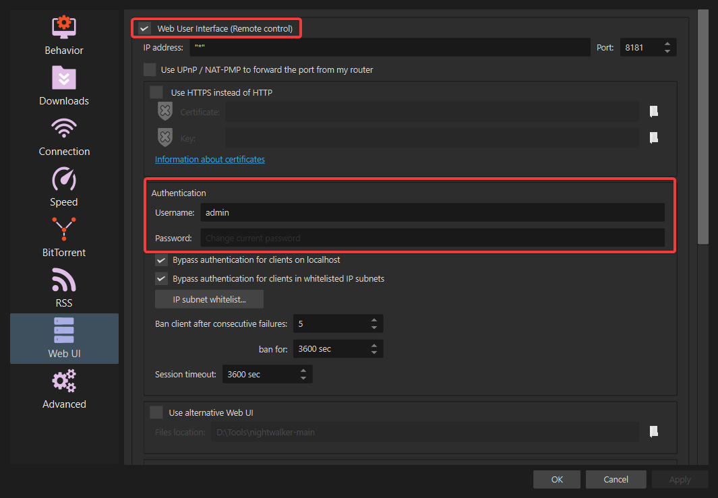Cancel the options dialog
718x498 pixels.
point(616,479)
